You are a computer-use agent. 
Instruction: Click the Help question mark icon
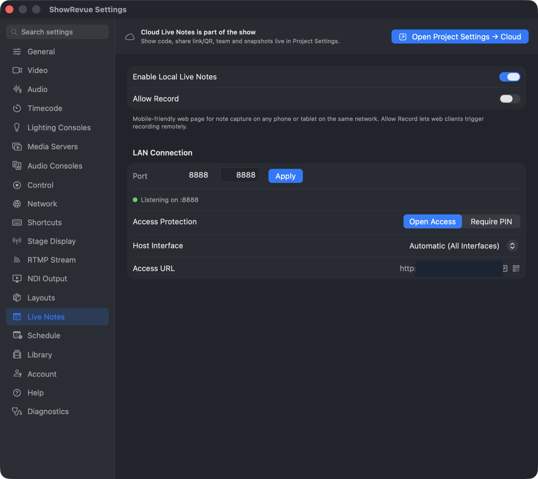17,393
